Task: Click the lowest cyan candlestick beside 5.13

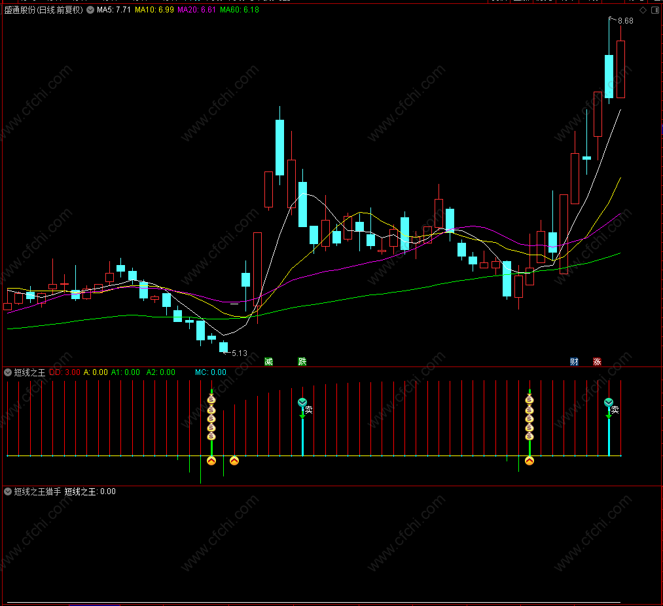Action: point(224,347)
